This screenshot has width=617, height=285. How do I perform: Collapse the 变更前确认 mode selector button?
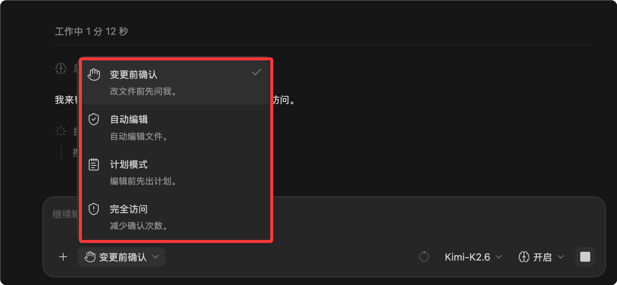pos(122,257)
